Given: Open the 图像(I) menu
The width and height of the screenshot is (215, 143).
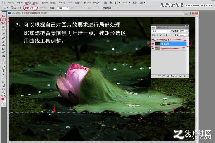Looking at the screenshot, I should coord(28,2).
